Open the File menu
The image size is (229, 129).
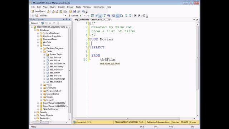click(33, 7)
